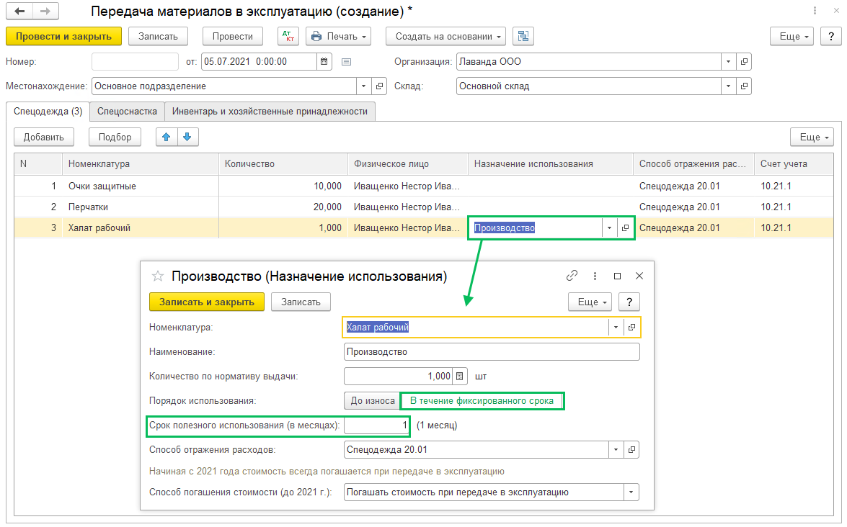Image resolution: width=847 pixels, height=527 pixels.
Task: Open calculator icon in Количество по нормативу field
Action: [x=460, y=376]
